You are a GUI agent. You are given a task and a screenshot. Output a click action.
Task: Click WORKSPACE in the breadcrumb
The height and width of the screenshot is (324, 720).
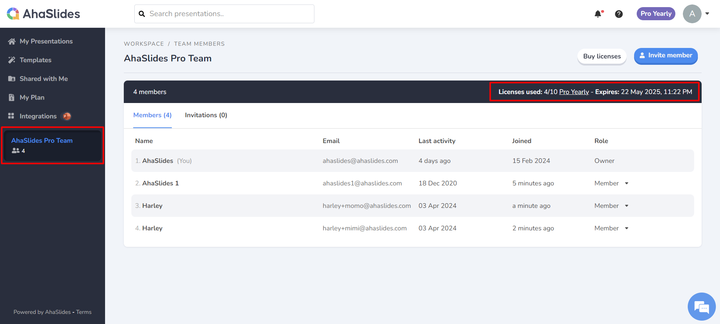pos(144,44)
